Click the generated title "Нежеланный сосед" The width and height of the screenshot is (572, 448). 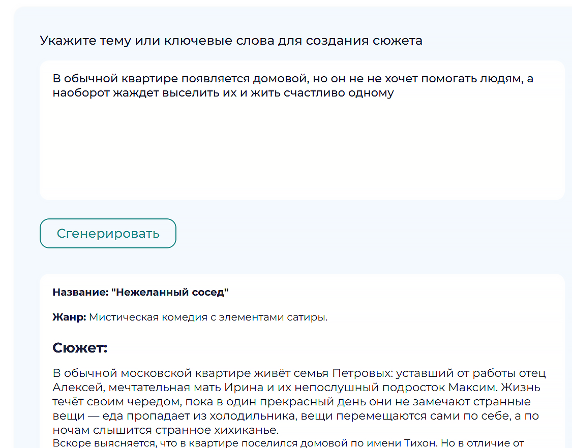(x=170, y=292)
